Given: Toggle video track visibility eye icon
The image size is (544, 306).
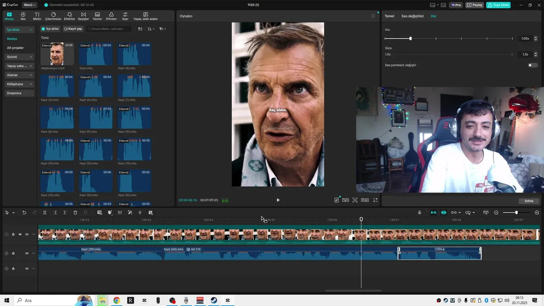Looking at the screenshot, I should point(20,234).
